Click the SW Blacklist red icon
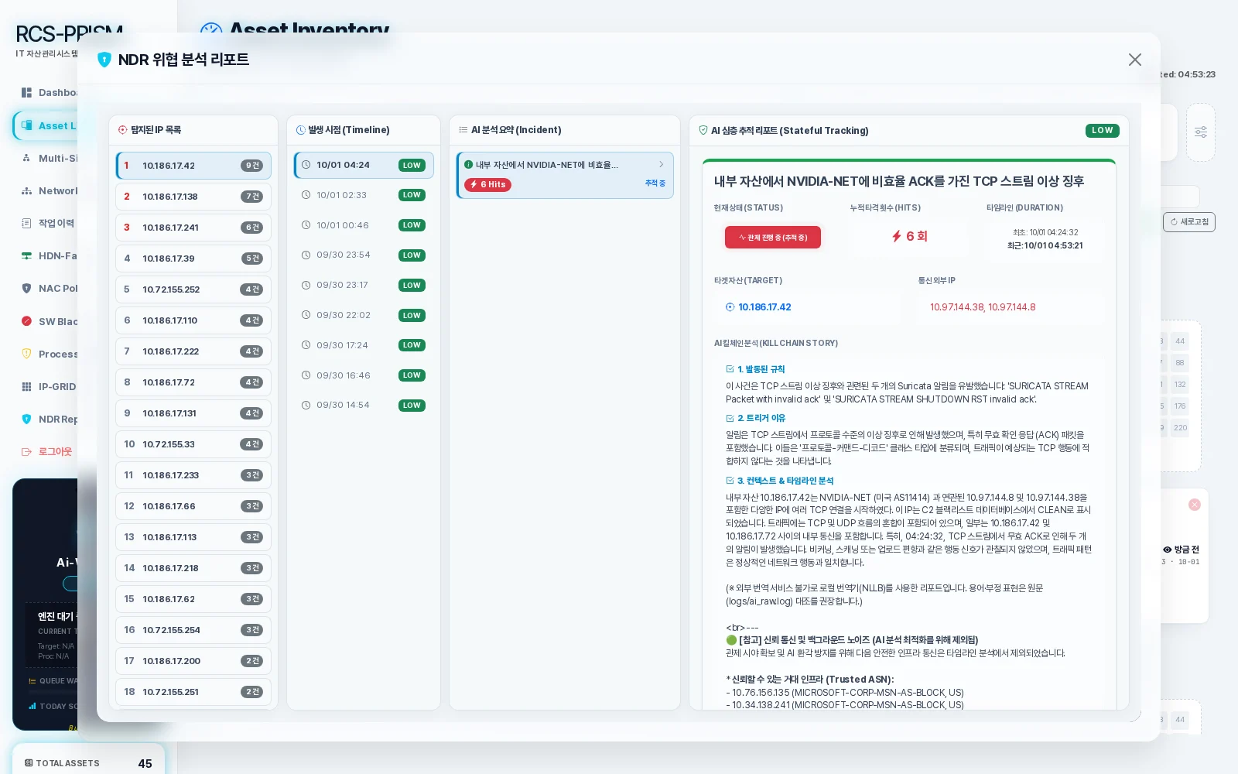 coord(26,321)
